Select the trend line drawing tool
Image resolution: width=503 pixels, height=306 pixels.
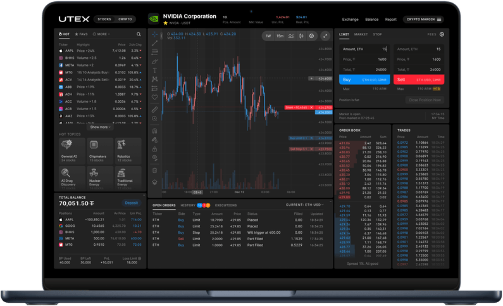point(154,43)
